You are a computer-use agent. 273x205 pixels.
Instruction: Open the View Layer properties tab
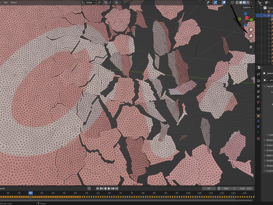pyautogui.click(x=258, y=92)
